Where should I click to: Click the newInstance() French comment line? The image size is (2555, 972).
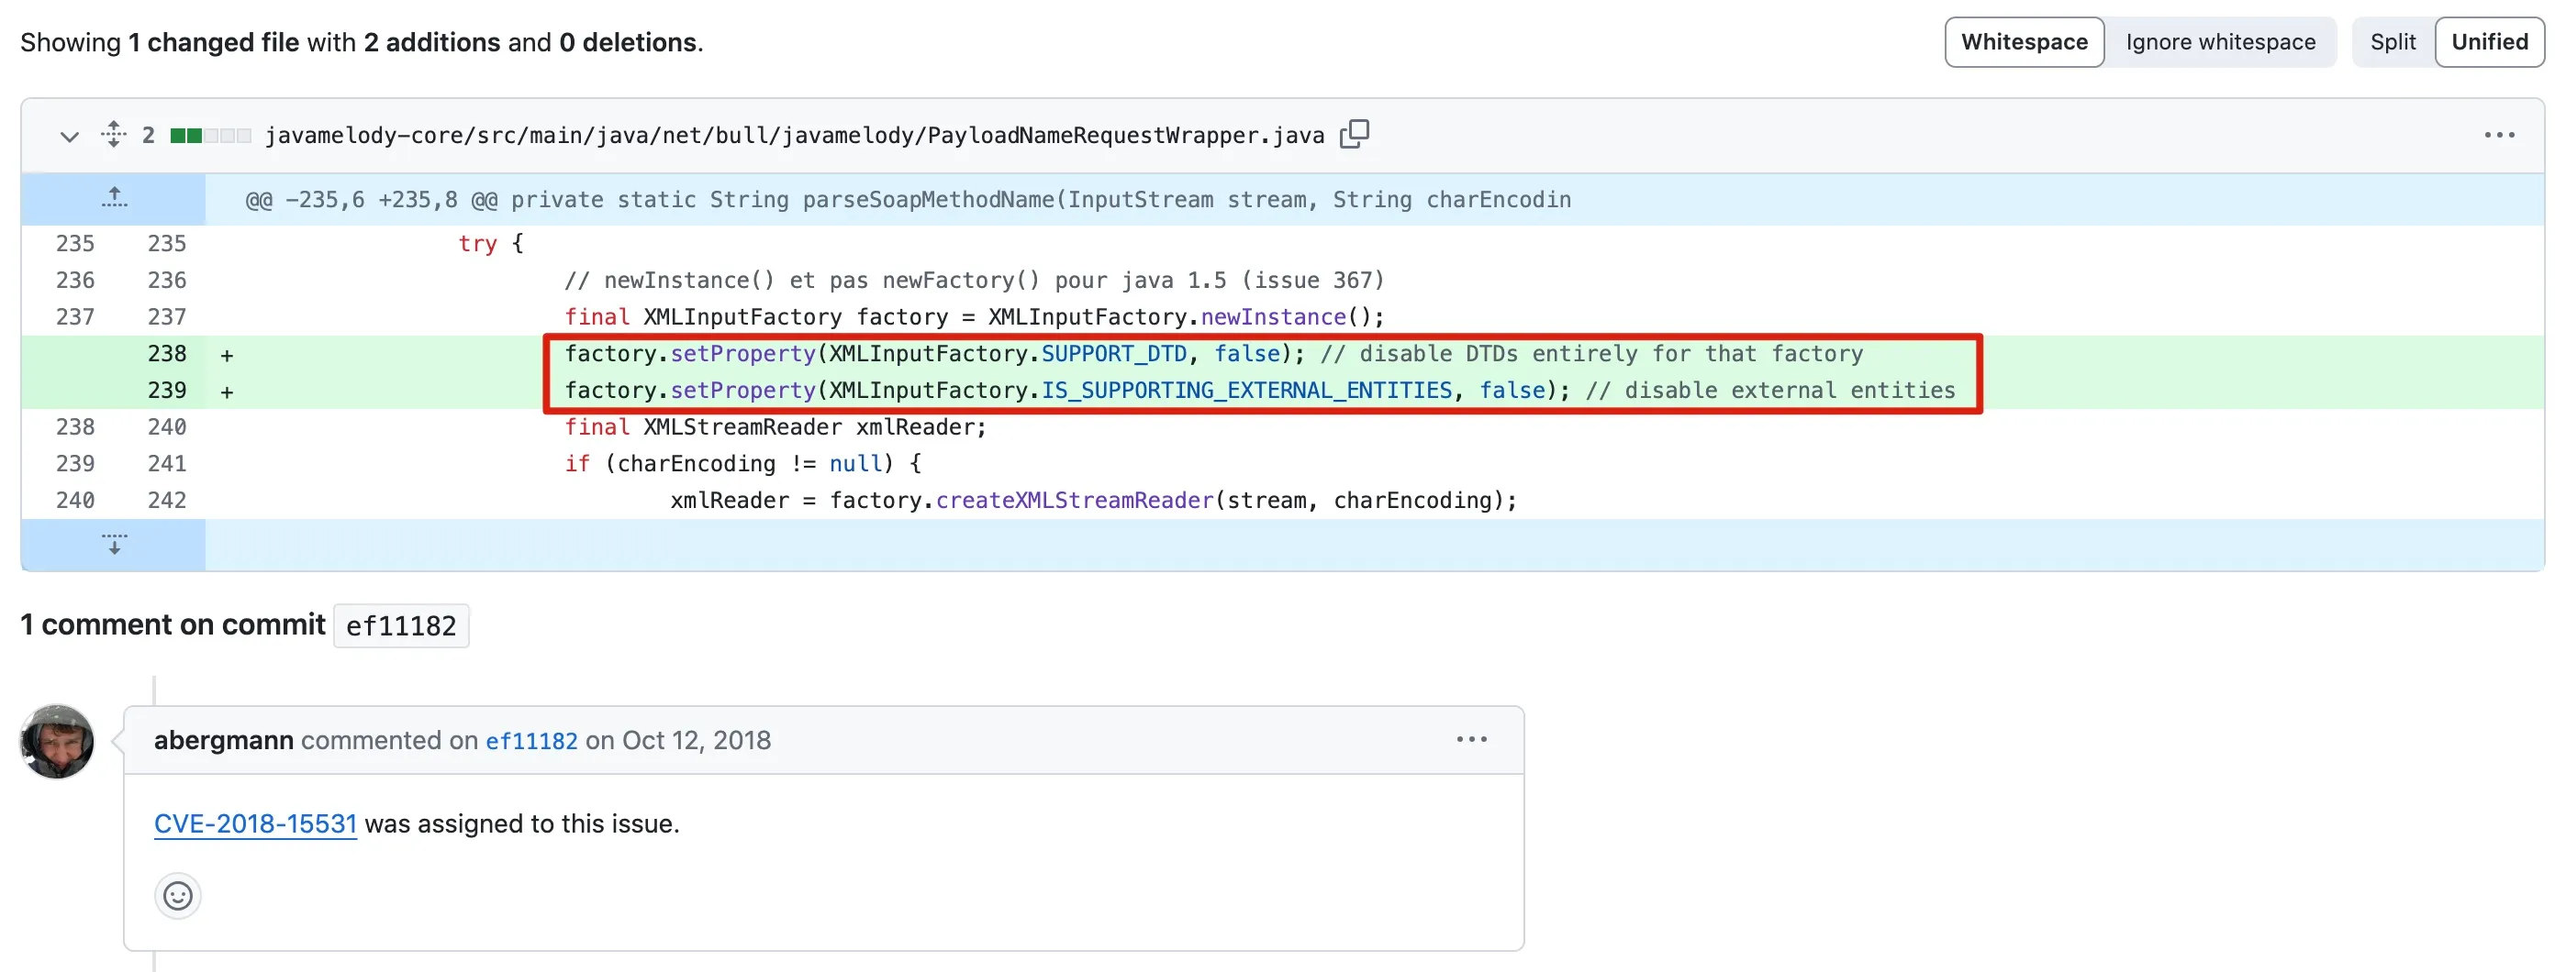(974, 281)
